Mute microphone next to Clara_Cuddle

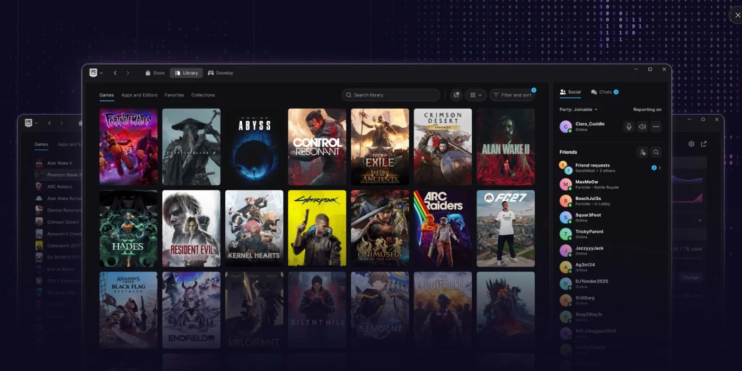point(629,127)
